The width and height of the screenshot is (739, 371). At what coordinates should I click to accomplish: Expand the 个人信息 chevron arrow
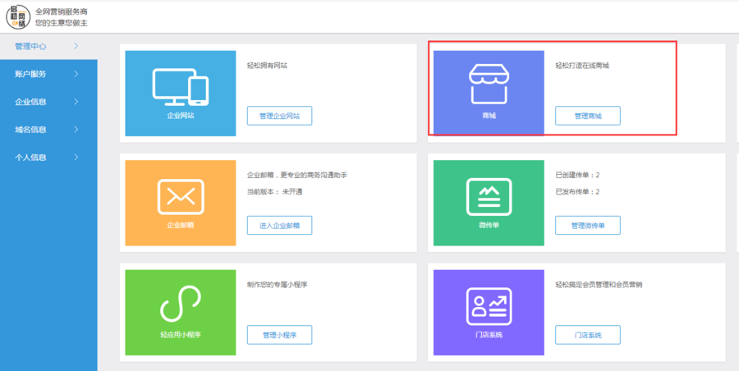[76, 157]
